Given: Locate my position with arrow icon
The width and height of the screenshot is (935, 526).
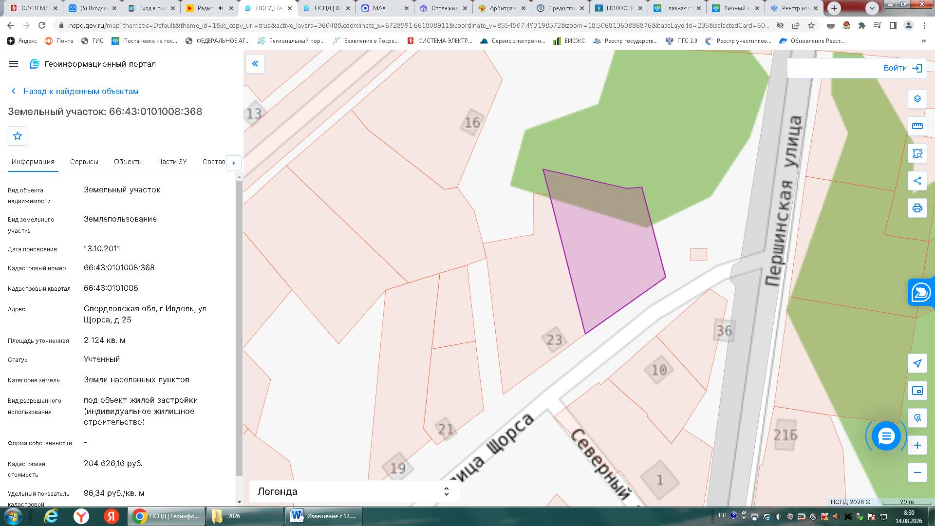Looking at the screenshot, I should click(x=917, y=363).
